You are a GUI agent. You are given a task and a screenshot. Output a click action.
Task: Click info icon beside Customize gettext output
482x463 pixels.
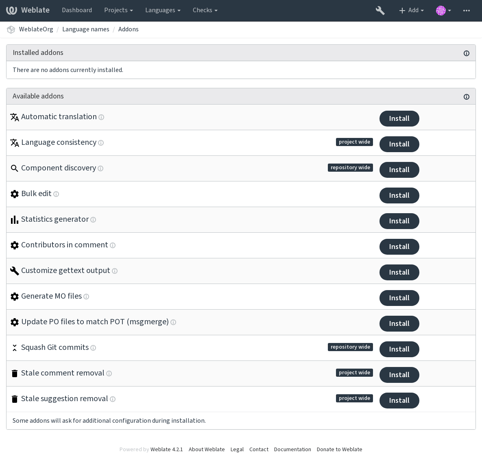coord(115,271)
